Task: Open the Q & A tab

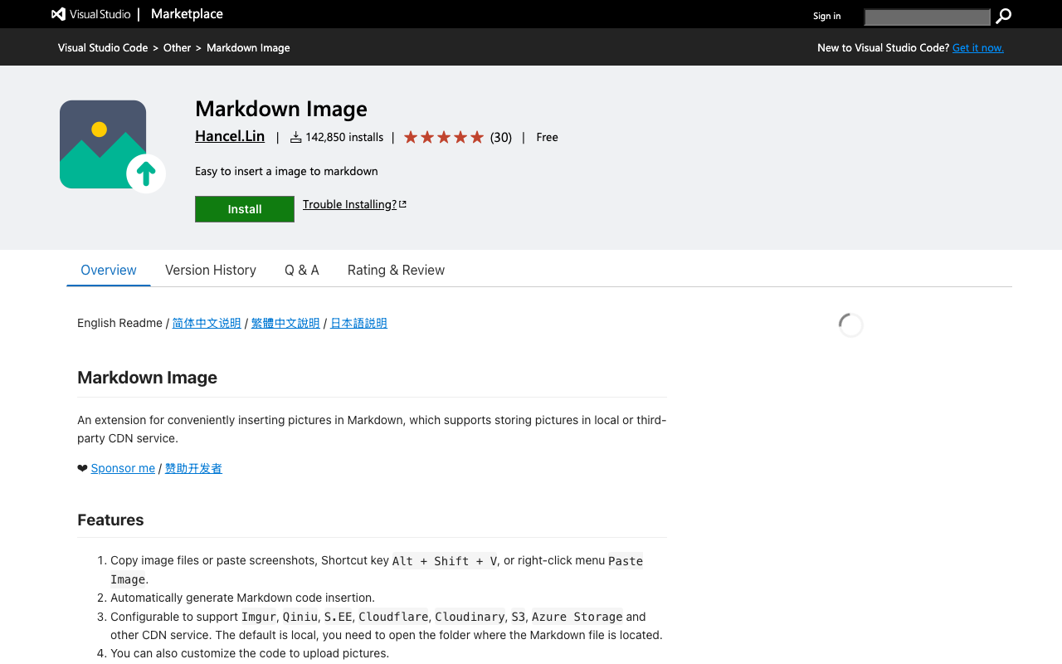Action: (x=302, y=270)
